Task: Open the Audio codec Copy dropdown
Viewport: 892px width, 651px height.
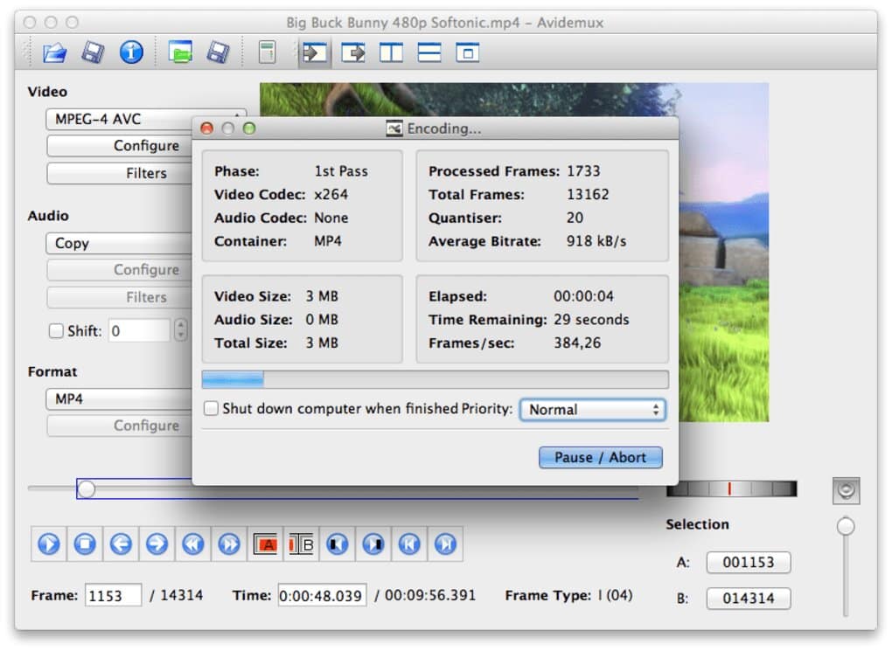Action: [x=122, y=244]
